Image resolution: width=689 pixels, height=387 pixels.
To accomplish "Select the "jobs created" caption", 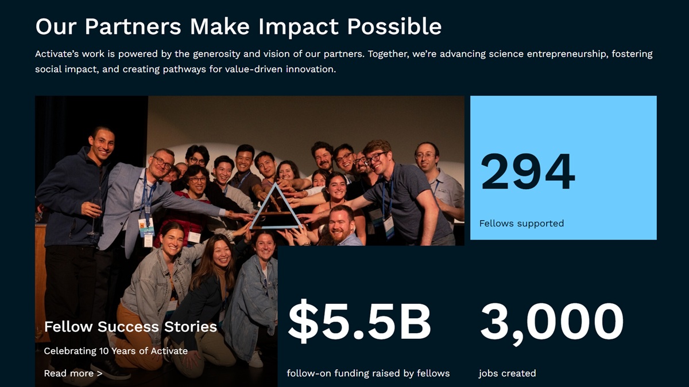I will tap(507, 373).
